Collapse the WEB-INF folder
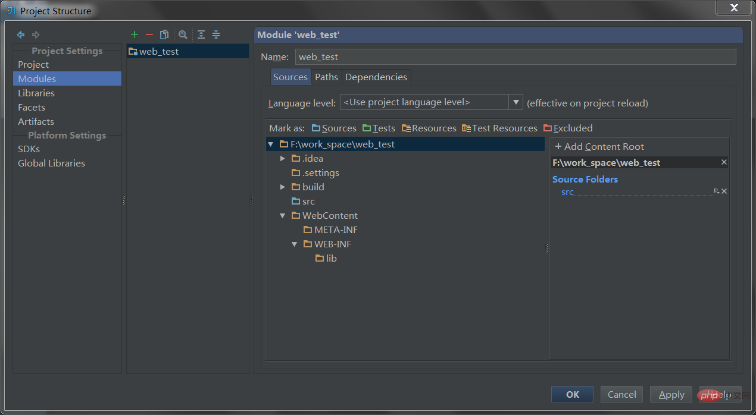Screen dimensions: 756x415 coord(295,244)
